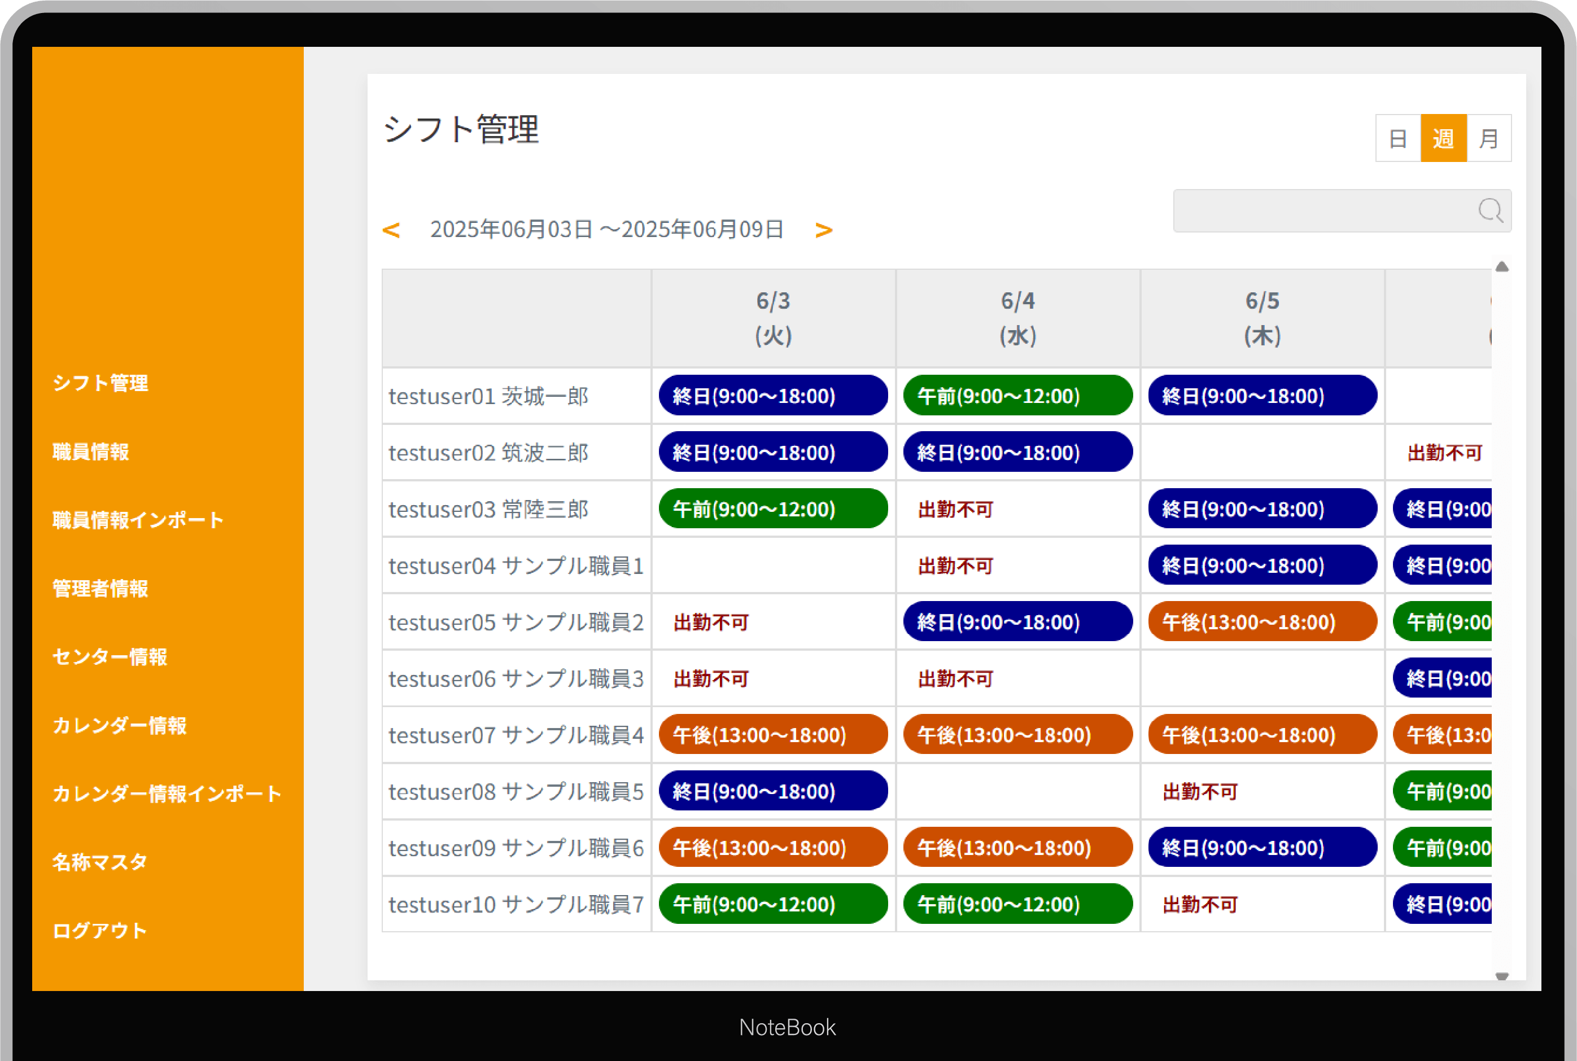1577x1061 pixels.
Task: Switch to 日 (day) view
Action: 1397,138
